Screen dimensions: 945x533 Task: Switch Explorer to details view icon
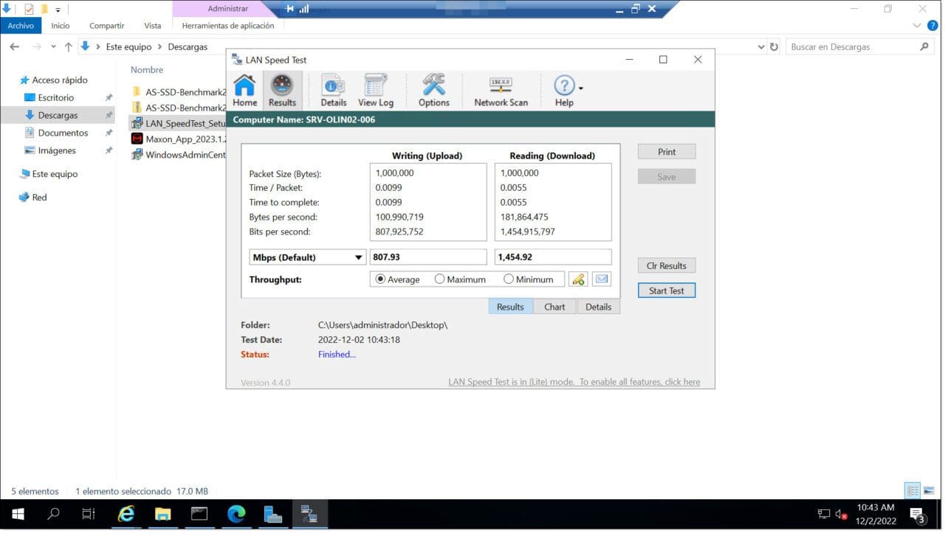(913, 491)
